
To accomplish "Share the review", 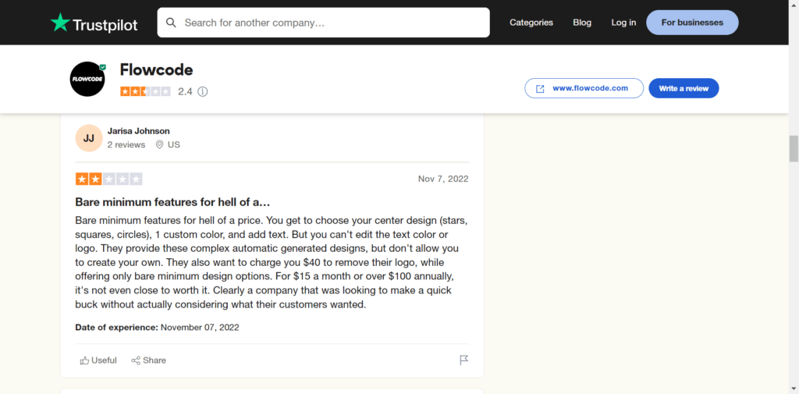I will coord(148,360).
